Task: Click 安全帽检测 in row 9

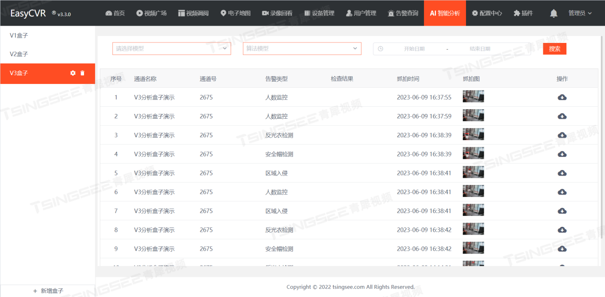Action: tap(279, 249)
